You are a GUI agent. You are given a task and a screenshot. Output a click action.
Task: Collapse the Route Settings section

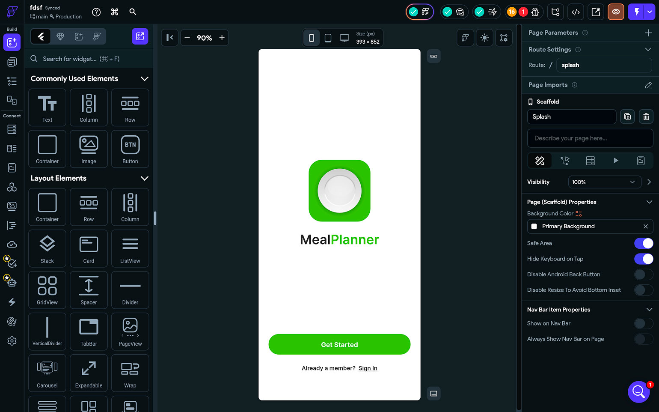(648, 50)
